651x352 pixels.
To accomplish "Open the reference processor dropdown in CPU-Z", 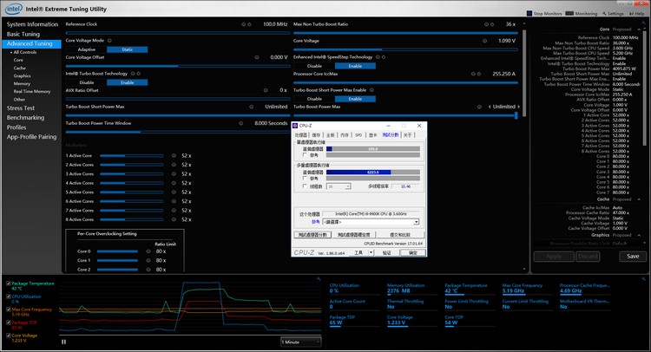I will [x=371, y=222].
